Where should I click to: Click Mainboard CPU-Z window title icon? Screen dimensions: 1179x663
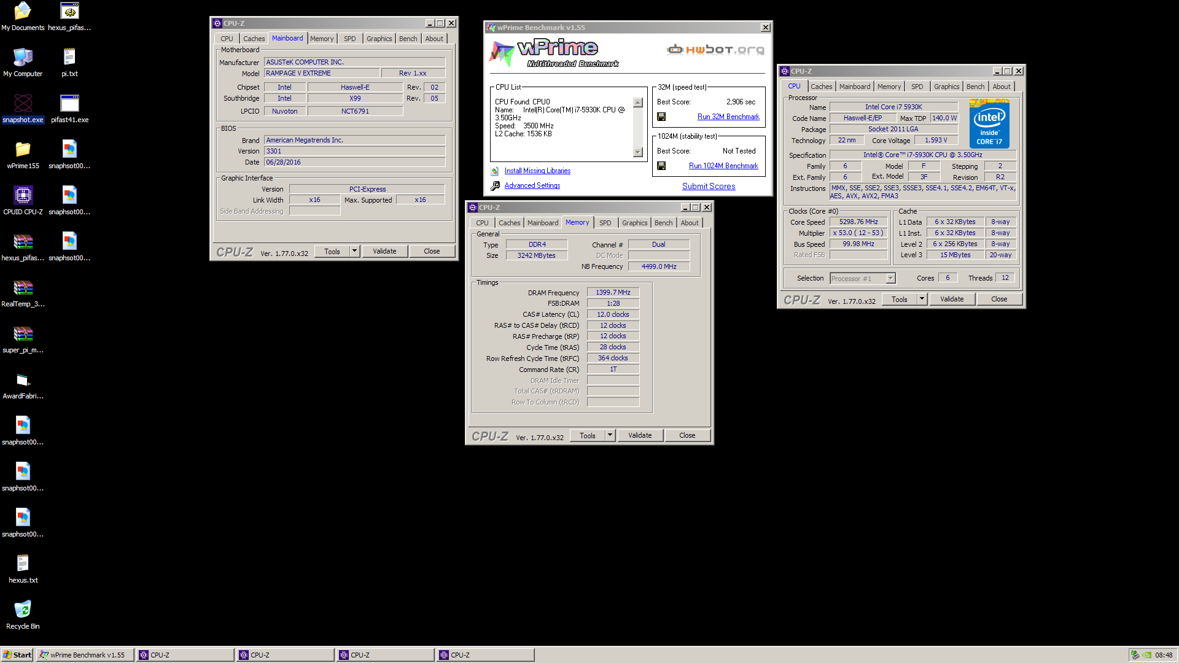click(217, 23)
